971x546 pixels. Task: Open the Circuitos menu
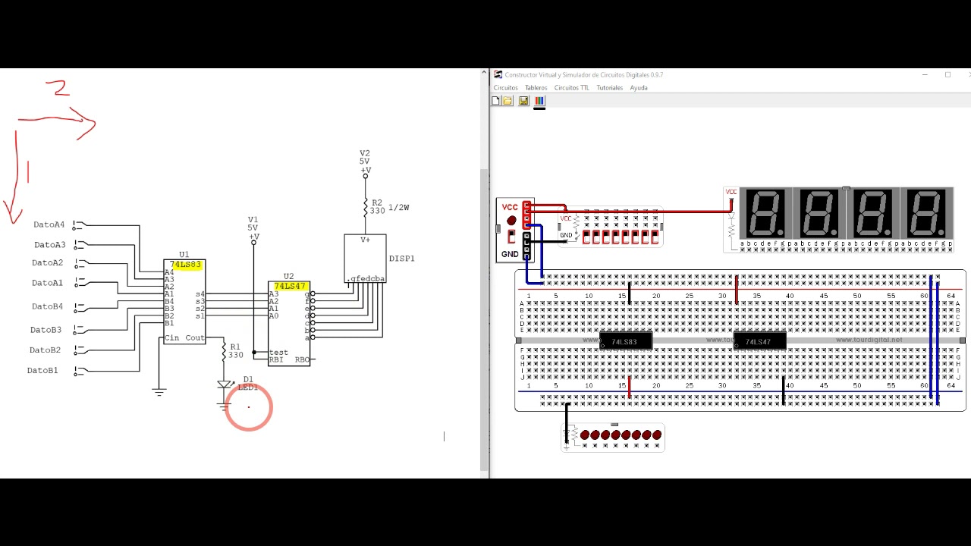pyautogui.click(x=506, y=88)
